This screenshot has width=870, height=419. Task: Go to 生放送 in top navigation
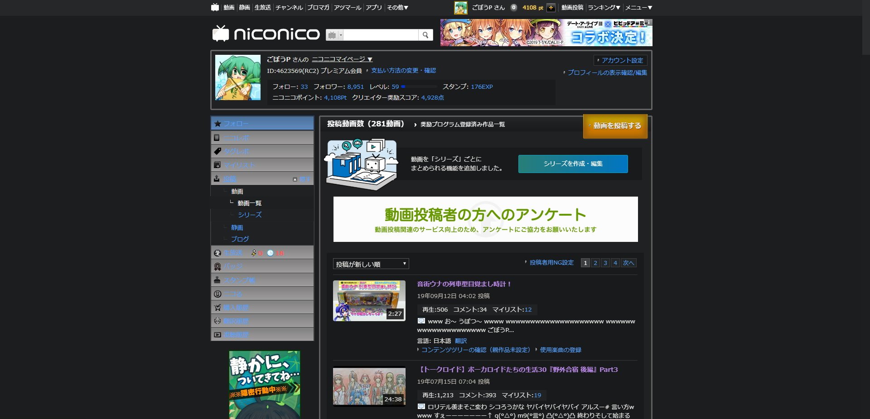pos(263,7)
